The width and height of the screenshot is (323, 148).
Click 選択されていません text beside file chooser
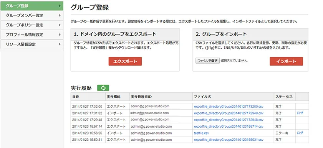pos(234,61)
